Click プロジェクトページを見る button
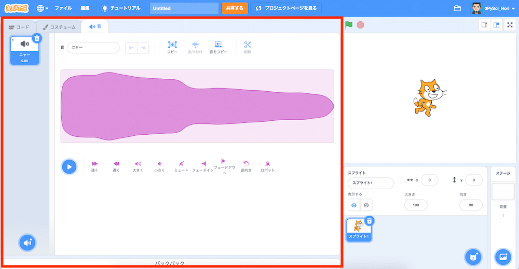The width and height of the screenshot is (519, 269). coord(286,8)
